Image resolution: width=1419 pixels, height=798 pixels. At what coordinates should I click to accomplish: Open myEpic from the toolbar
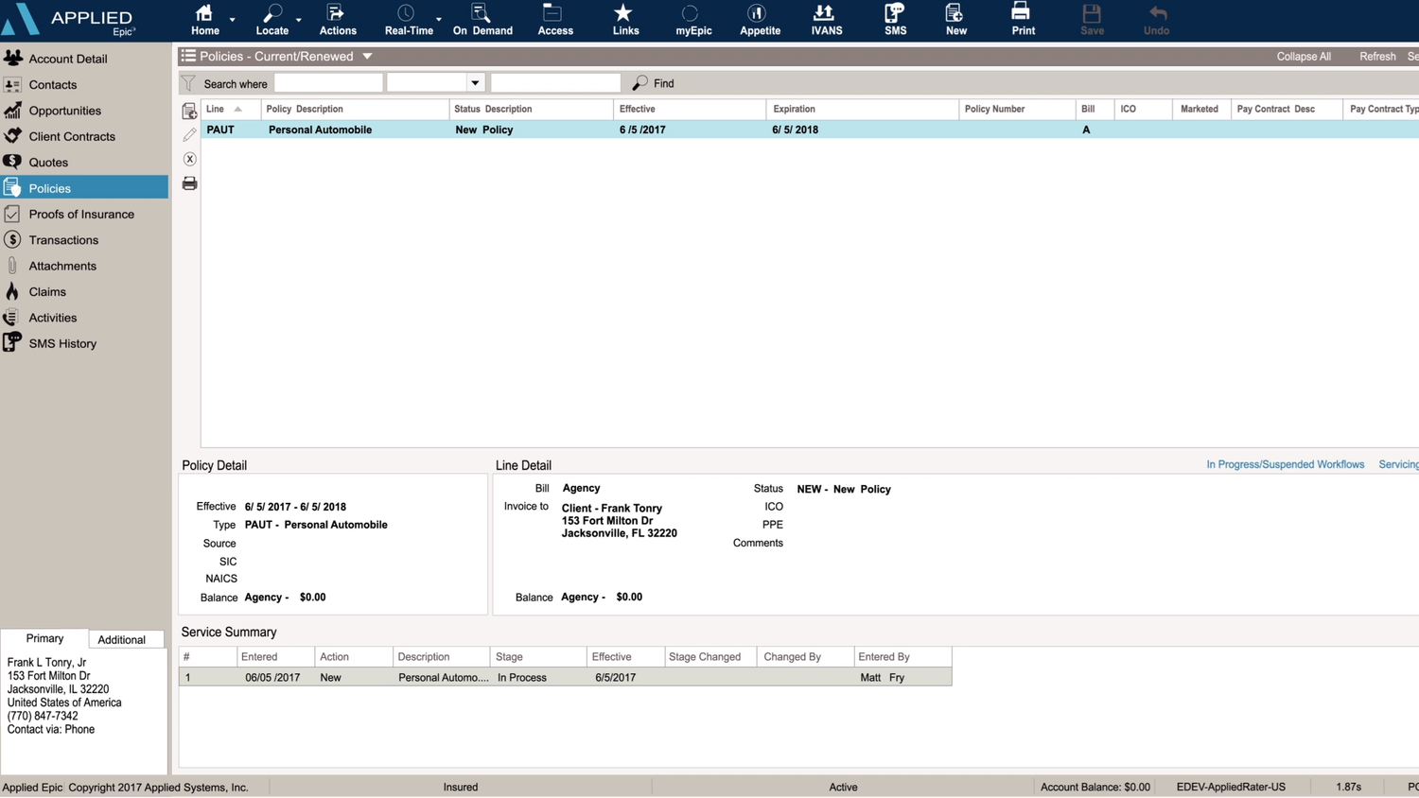click(693, 19)
